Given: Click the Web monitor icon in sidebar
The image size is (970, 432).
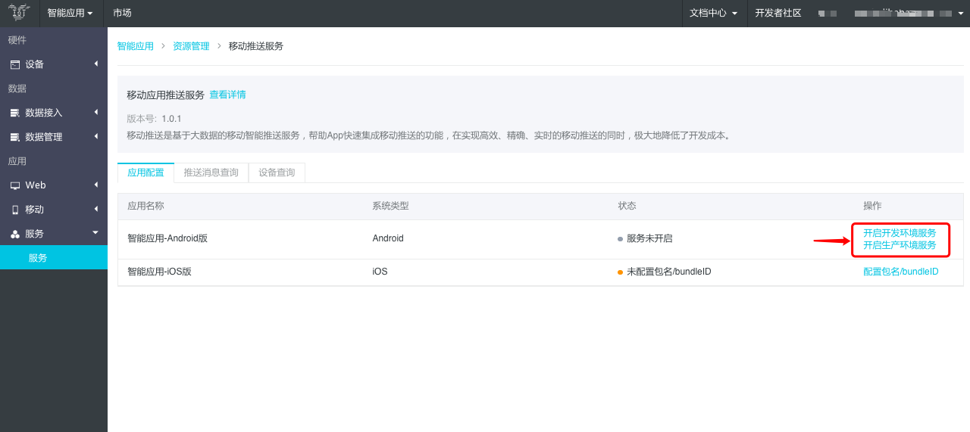Looking at the screenshot, I should point(15,186).
